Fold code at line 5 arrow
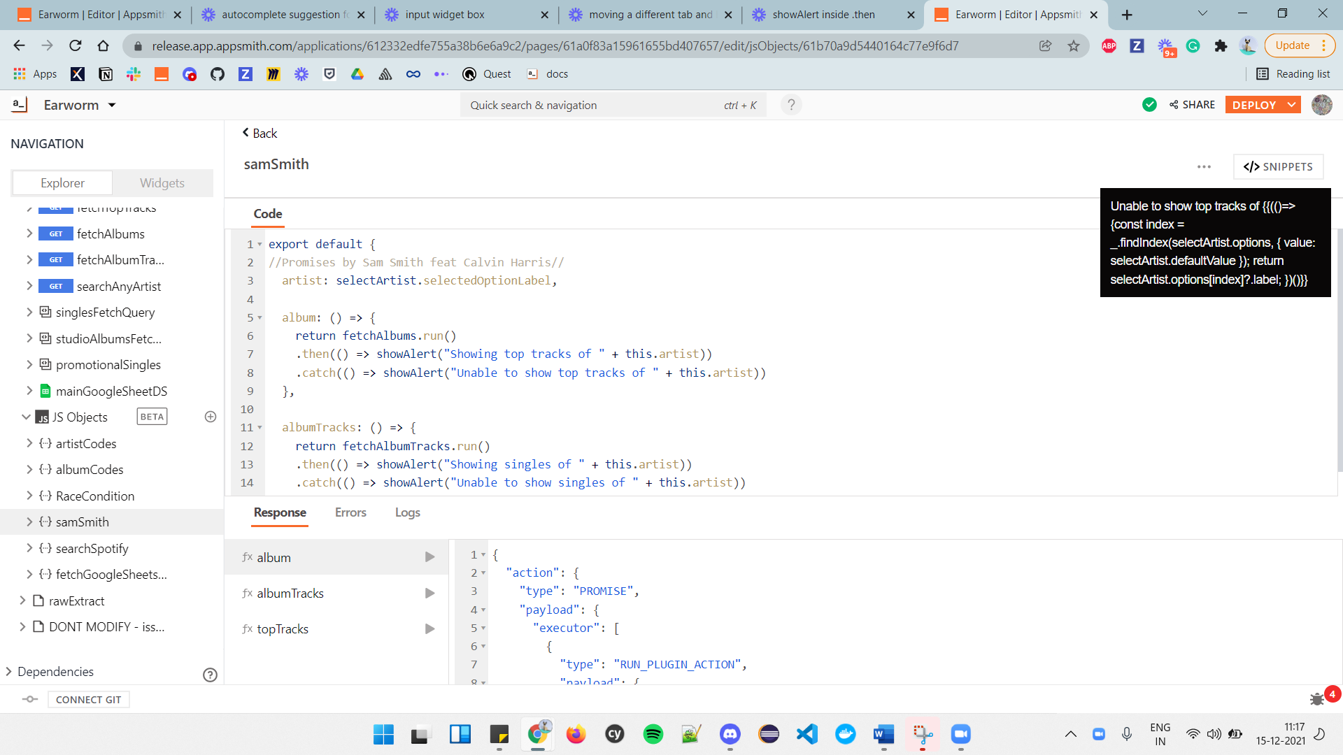Image resolution: width=1343 pixels, height=755 pixels. (260, 318)
